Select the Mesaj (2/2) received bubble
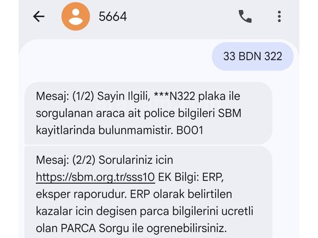This screenshot has height=238, width=318. pyautogui.click(x=148, y=192)
